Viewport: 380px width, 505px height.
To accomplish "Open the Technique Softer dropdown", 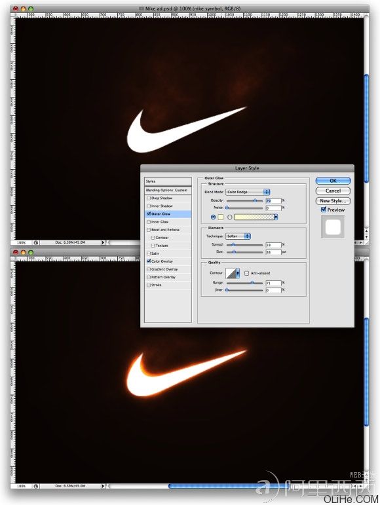I will click(238, 236).
